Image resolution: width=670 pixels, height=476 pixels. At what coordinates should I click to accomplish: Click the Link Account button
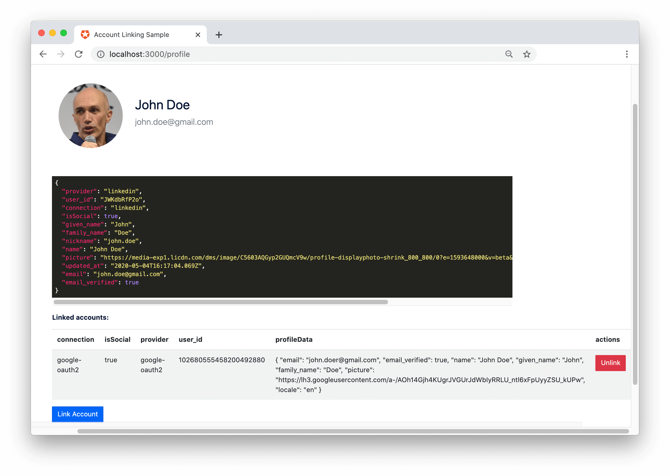[77, 414]
